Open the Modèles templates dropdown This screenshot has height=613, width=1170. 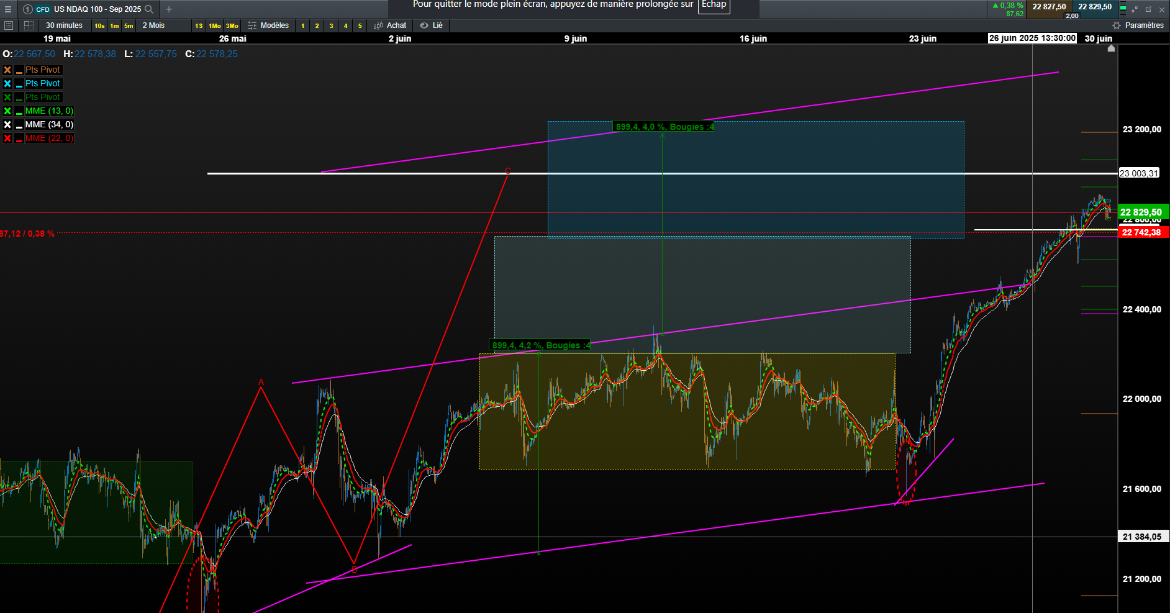click(268, 25)
